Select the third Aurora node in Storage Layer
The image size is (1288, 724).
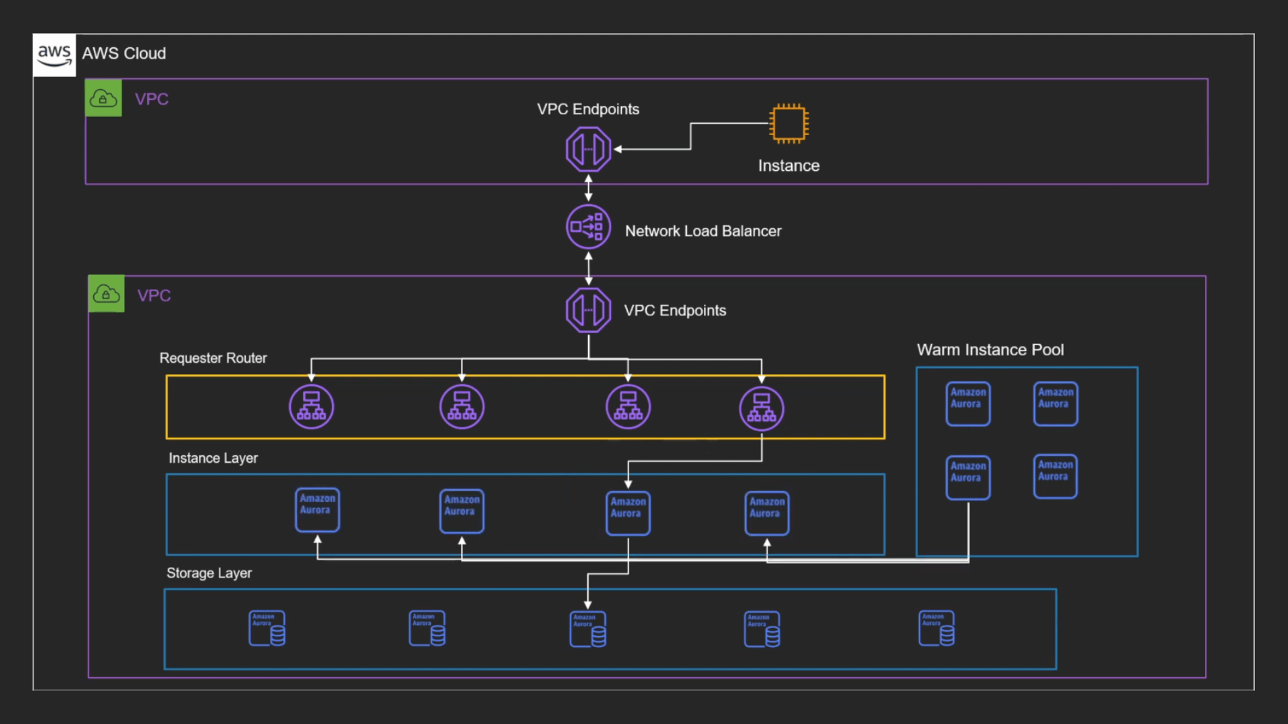[587, 628]
